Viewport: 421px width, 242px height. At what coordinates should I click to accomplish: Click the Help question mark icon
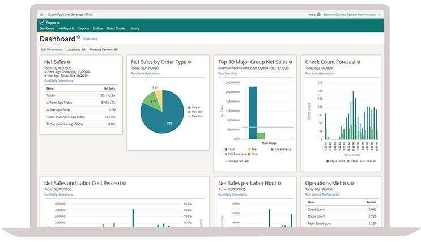click(x=318, y=14)
